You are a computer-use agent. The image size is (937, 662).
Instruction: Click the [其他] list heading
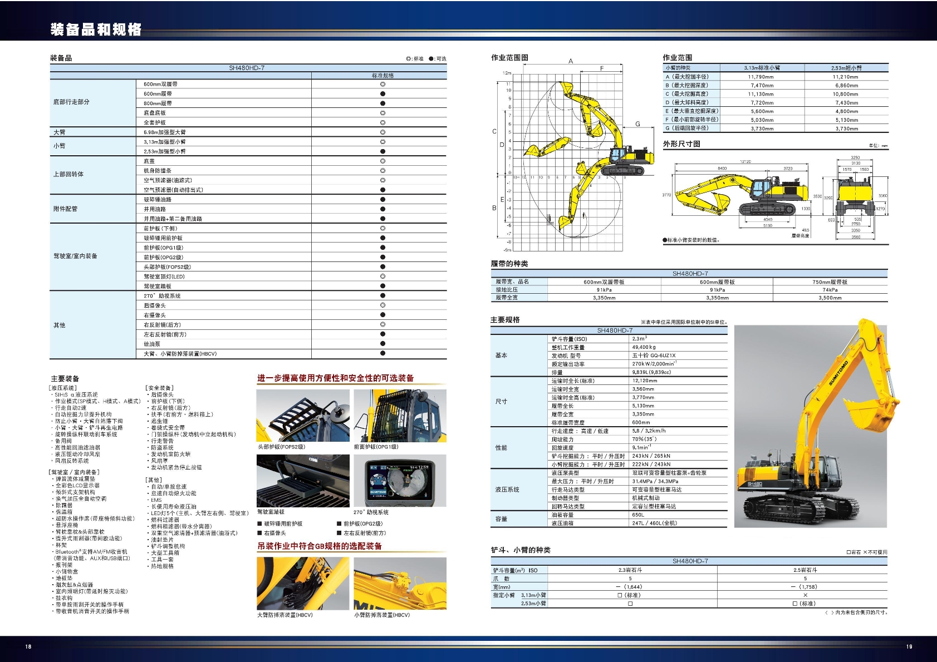(154, 480)
